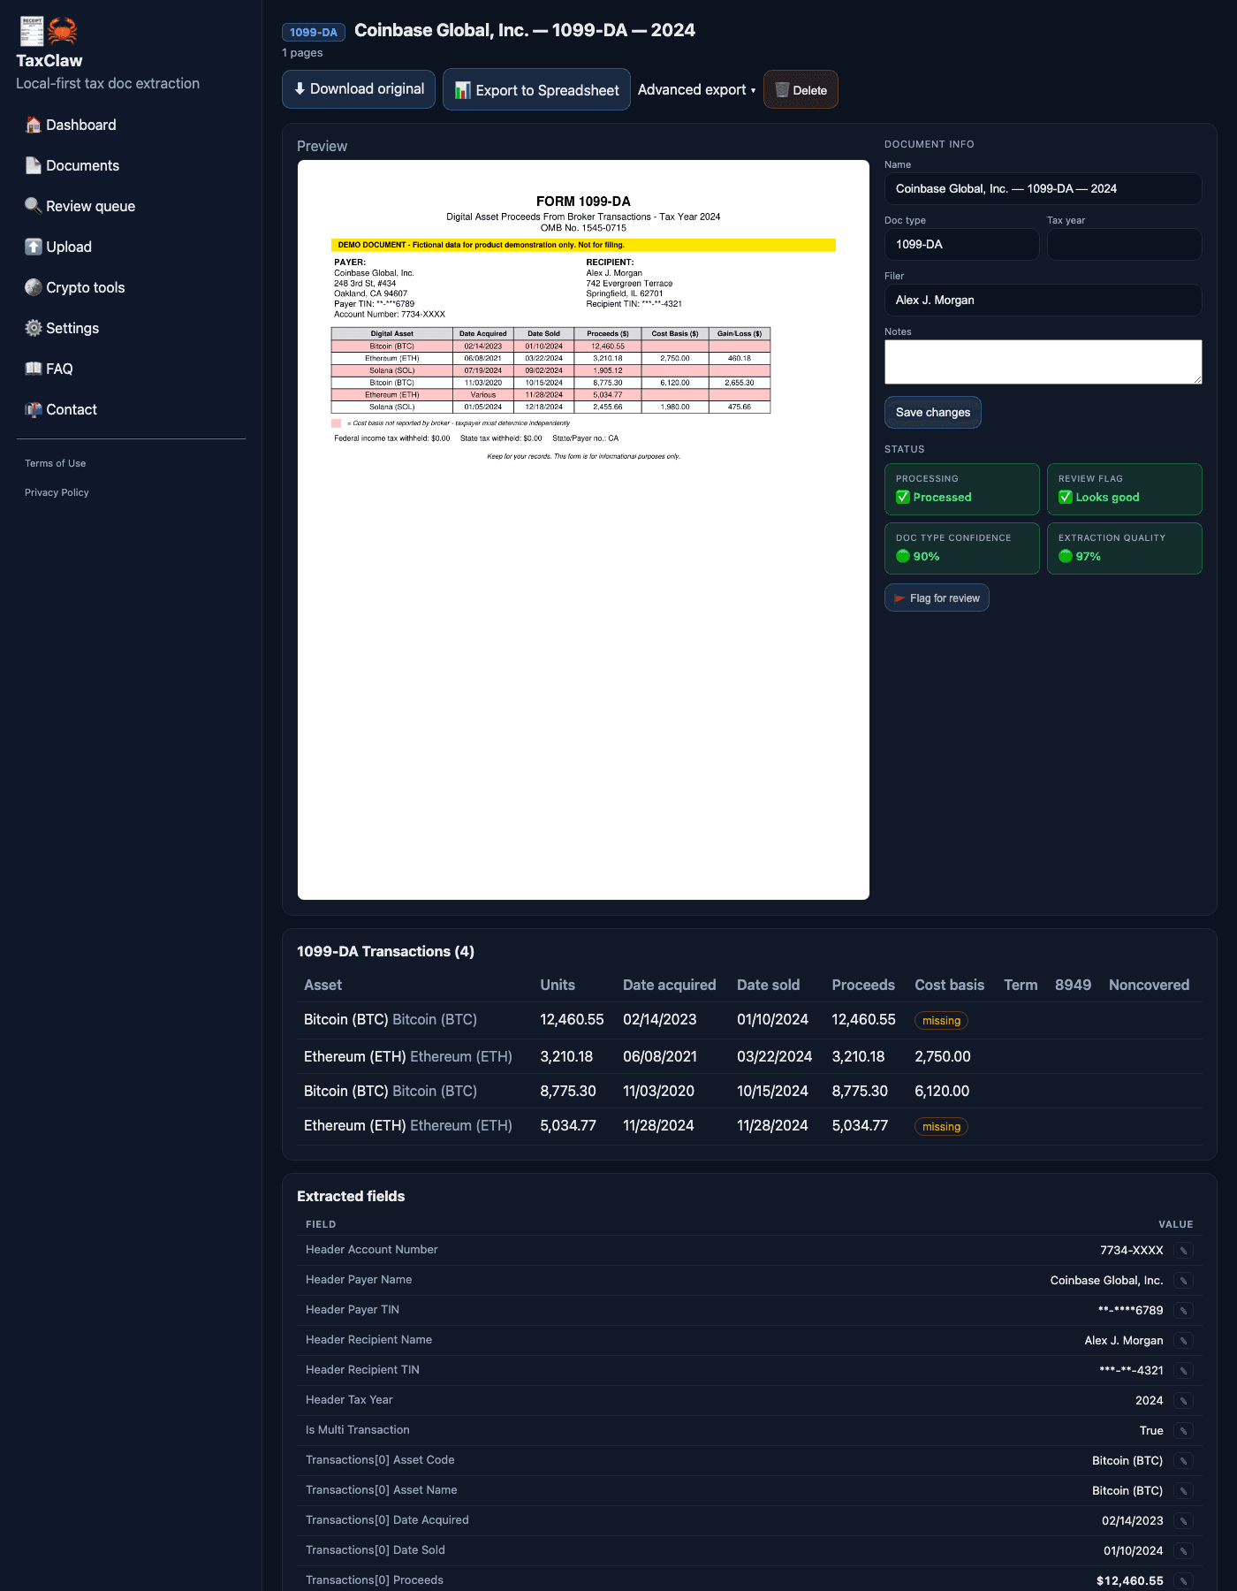This screenshot has height=1591, width=1237.
Task: Click into the Notes text area
Action: coord(1043,362)
